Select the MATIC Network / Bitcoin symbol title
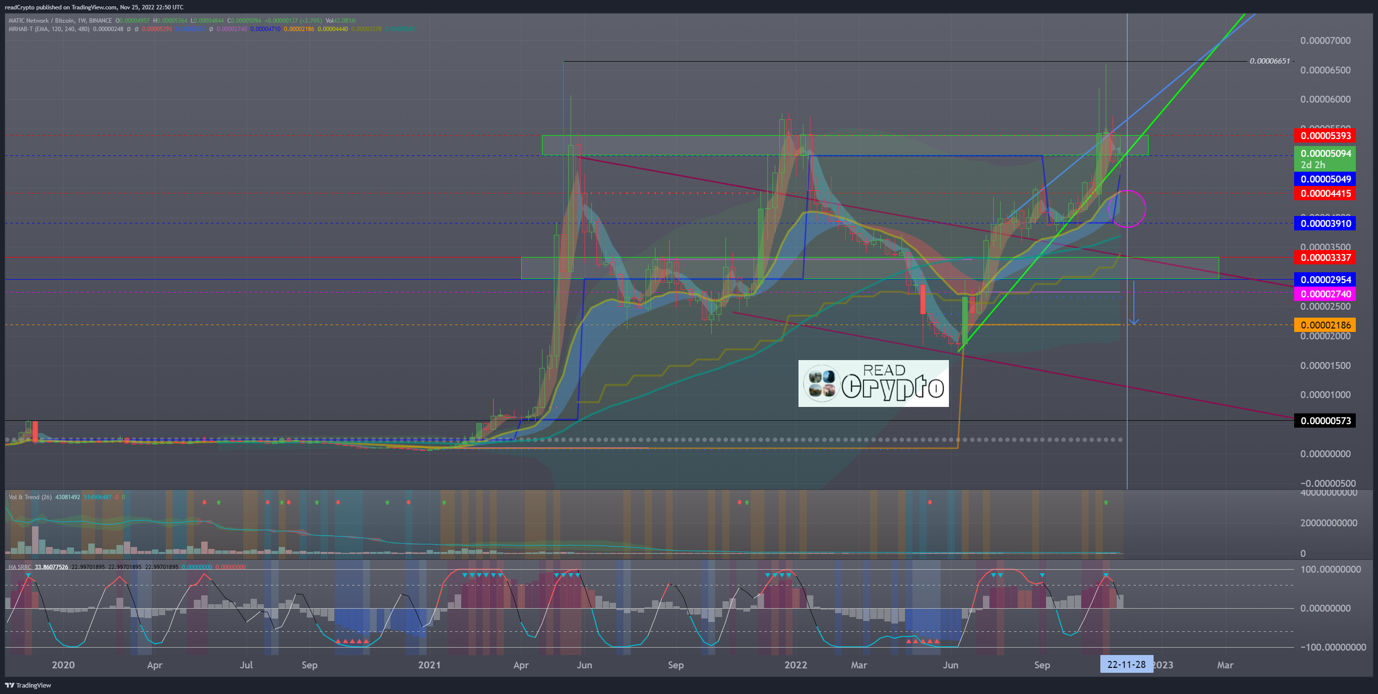The height and width of the screenshot is (694, 1378). click(60, 20)
